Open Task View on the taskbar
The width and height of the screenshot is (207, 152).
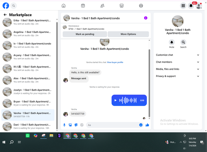[x=19, y=142]
